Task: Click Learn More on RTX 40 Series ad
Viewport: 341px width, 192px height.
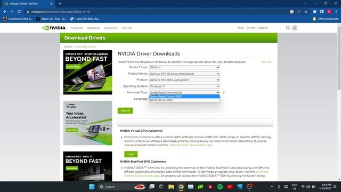Action: pyautogui.click(x=73, y=67)
